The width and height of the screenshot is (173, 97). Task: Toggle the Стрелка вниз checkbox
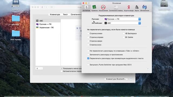pos(88,45)
